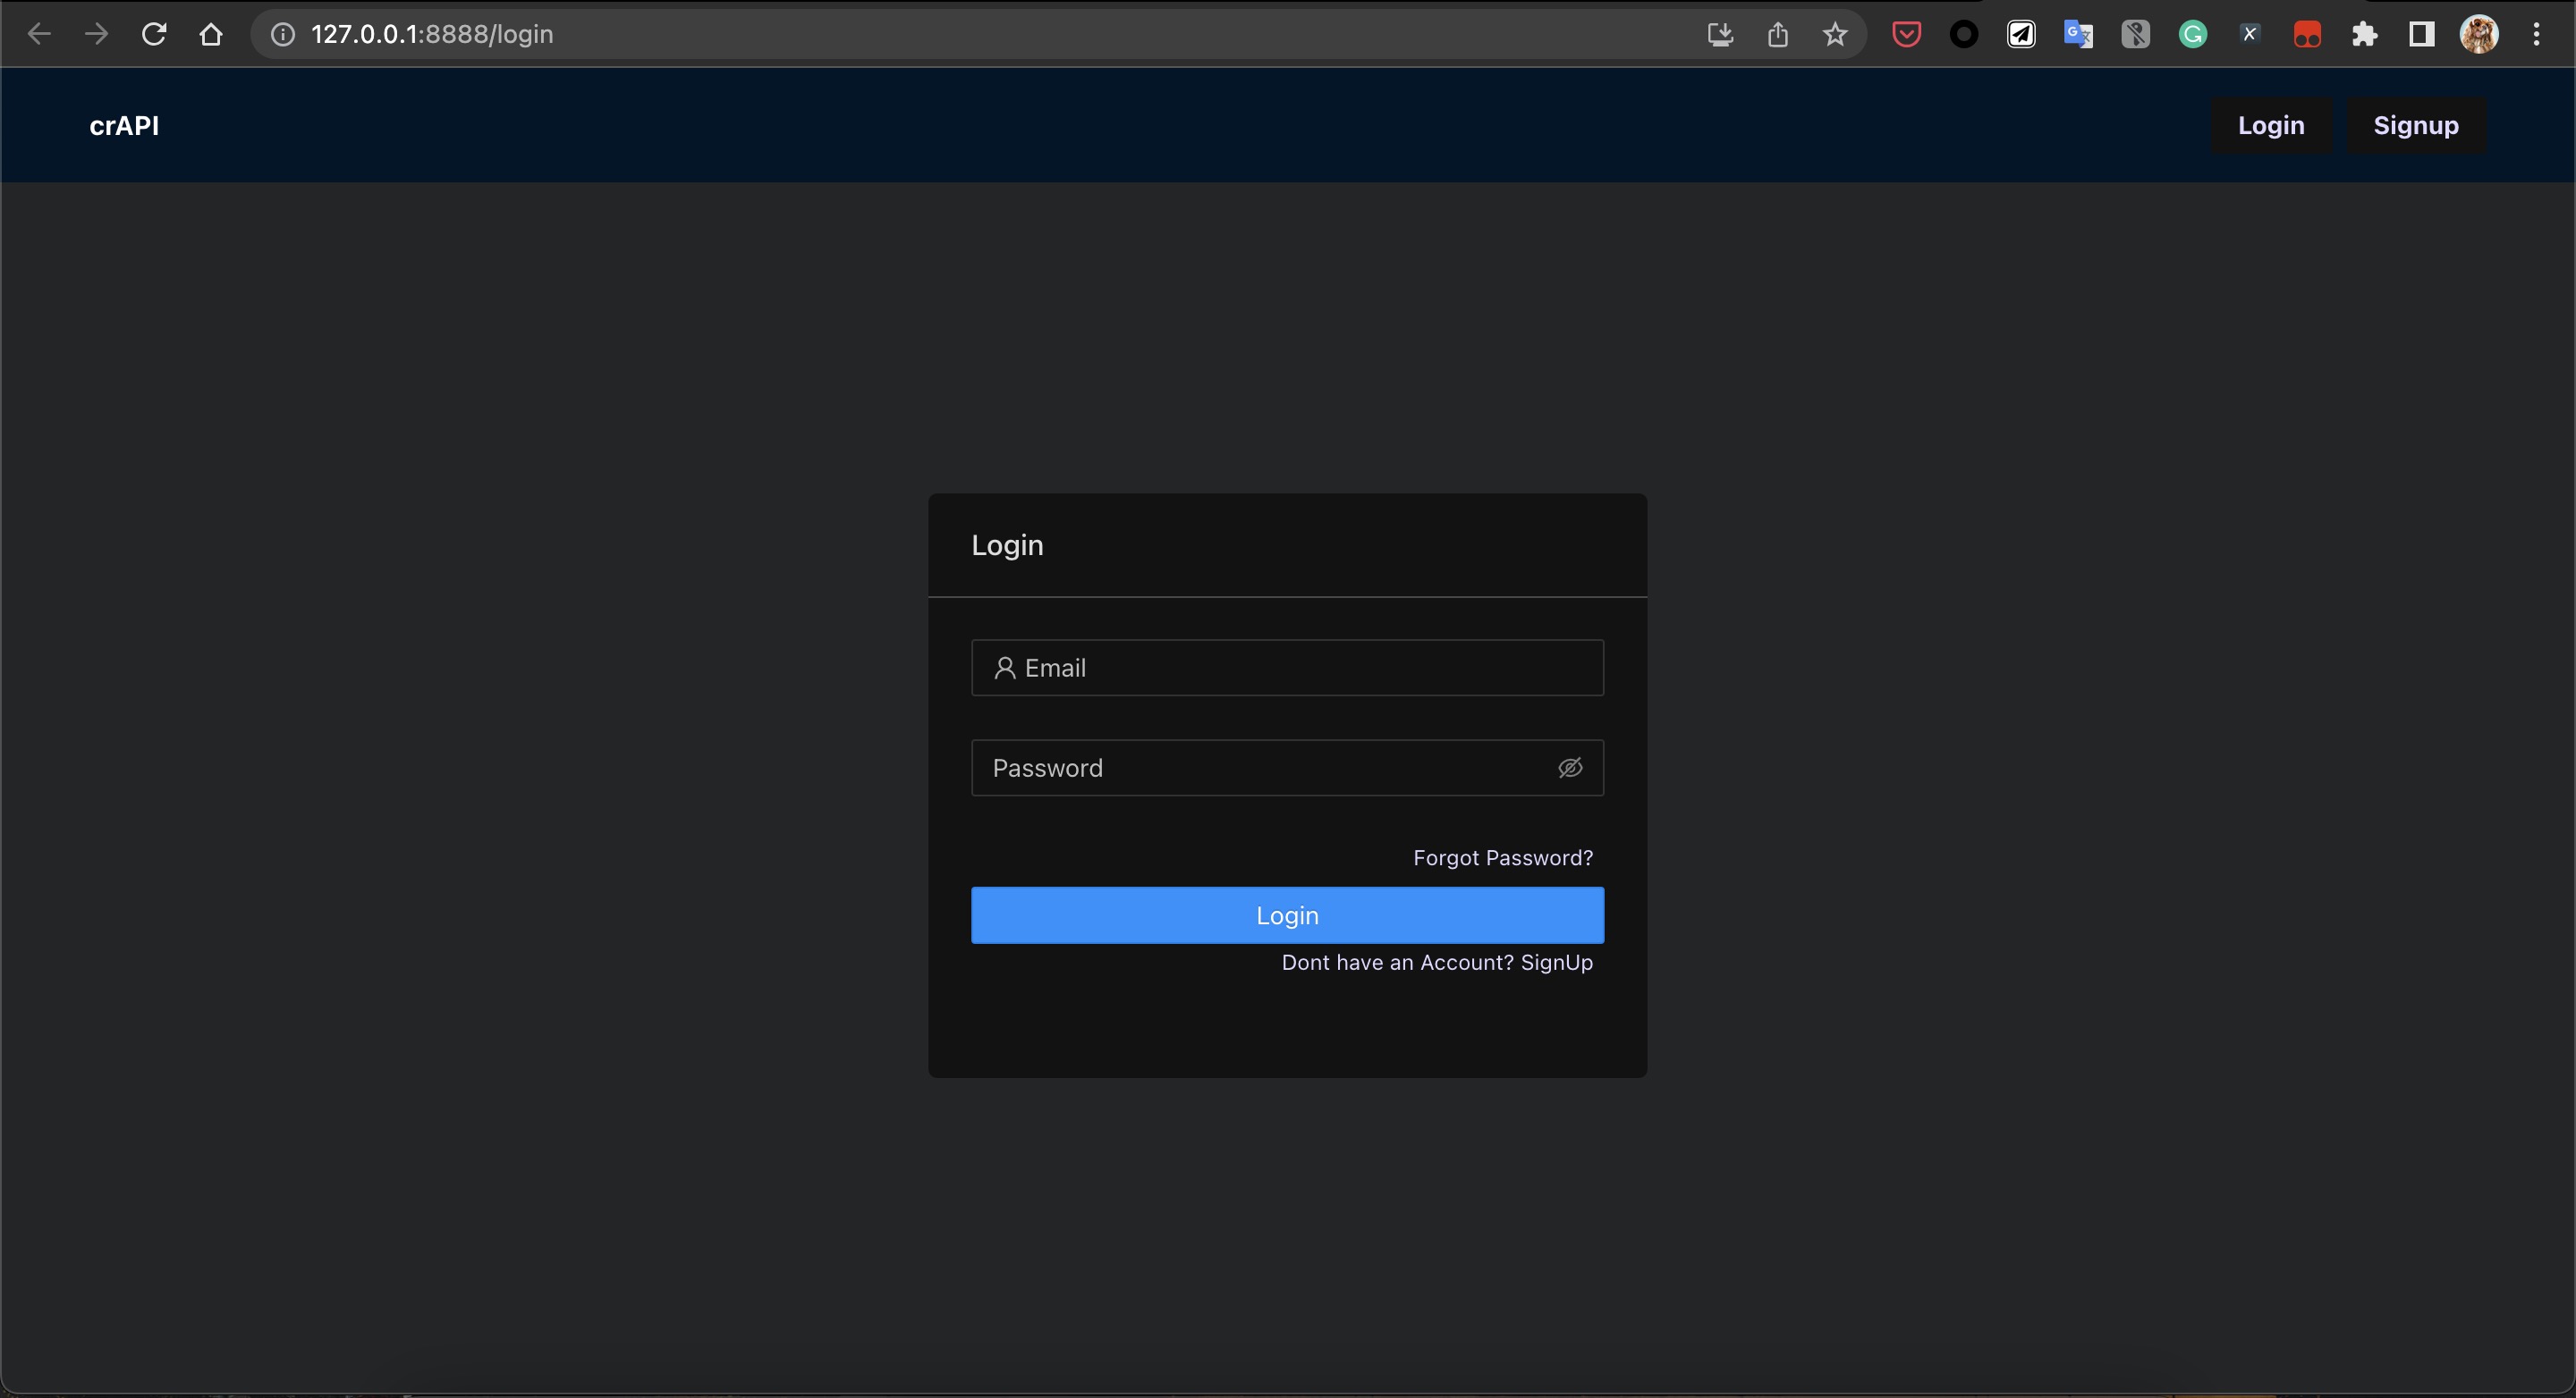This screenshot has height=1398, width=2576.
Task: Open Chrome three-dot menu
Action: tap(2536, 34)
